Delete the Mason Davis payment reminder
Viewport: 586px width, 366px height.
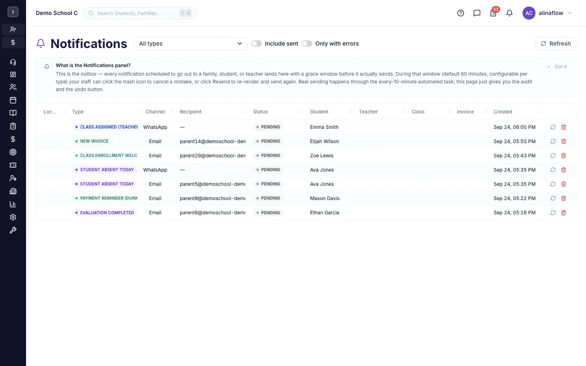(x=563, y=198)
